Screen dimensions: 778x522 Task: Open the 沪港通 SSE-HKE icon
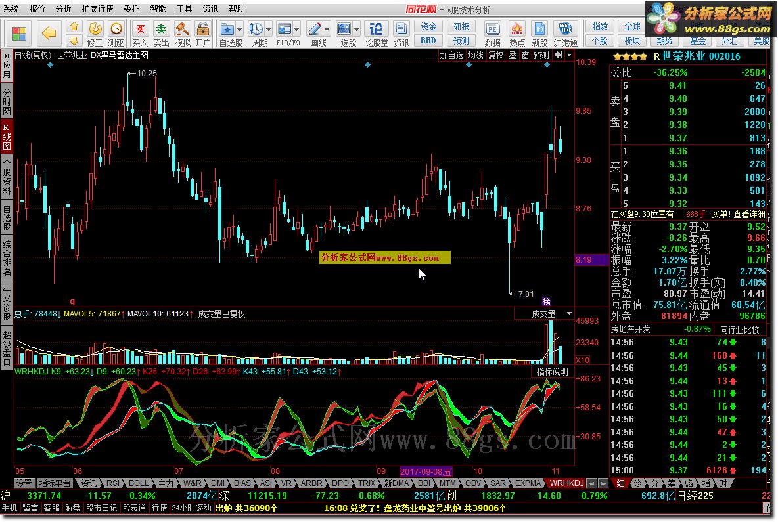tap(565, 33)
